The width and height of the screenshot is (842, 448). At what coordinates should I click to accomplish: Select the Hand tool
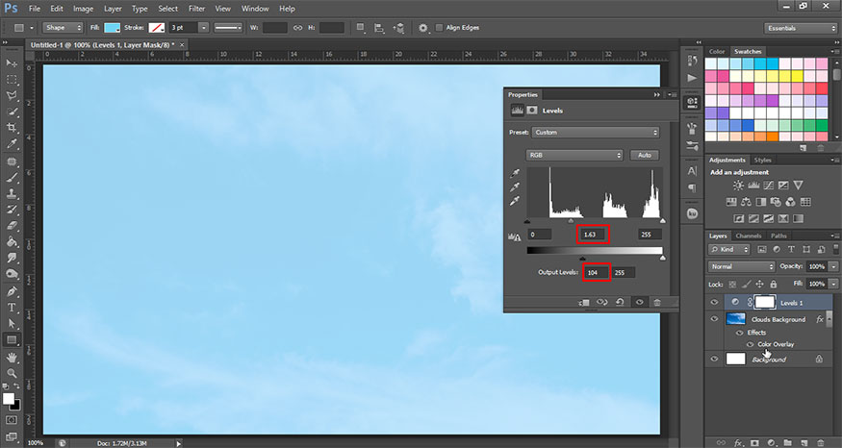pyautogui.click(x=13, y=356)
